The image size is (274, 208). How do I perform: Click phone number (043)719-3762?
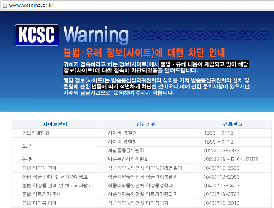pos(222,194)
